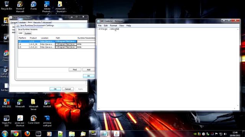The height and width of the screenshot is (137, 245).
Task: Click the Path column header
Action: 58,38
